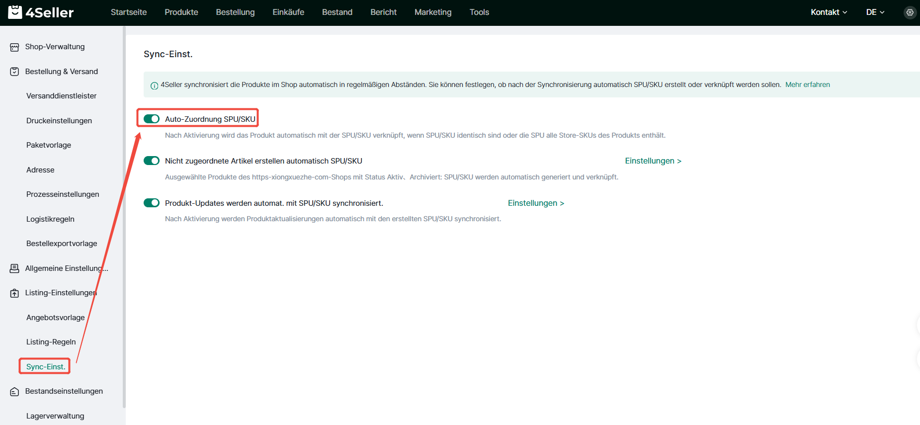
Task: Open Einstellungen for unassigned articles
Action: click(653, 161)
